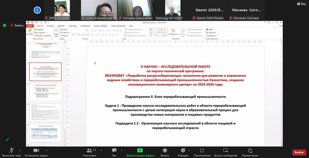Expand audio options arrow beside microphone
This screenshot has height=158, width=309.
[20, 150]
